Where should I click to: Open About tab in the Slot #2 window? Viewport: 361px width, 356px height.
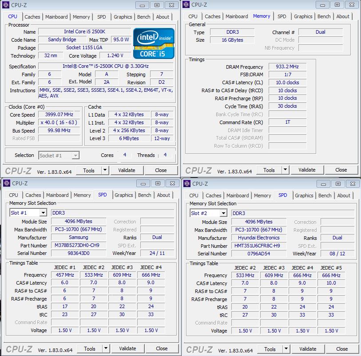(x=344, y=196)
